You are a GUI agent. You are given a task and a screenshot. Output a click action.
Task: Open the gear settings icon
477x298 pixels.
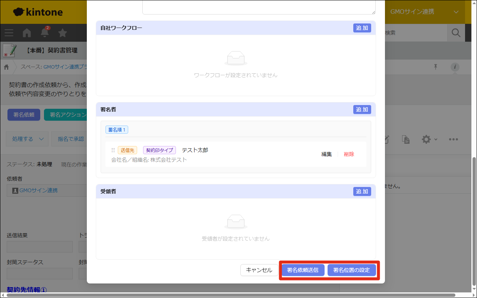click(426, 139)
